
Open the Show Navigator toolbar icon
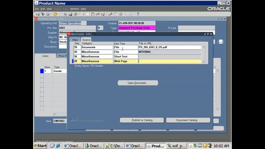coord(48,14)
